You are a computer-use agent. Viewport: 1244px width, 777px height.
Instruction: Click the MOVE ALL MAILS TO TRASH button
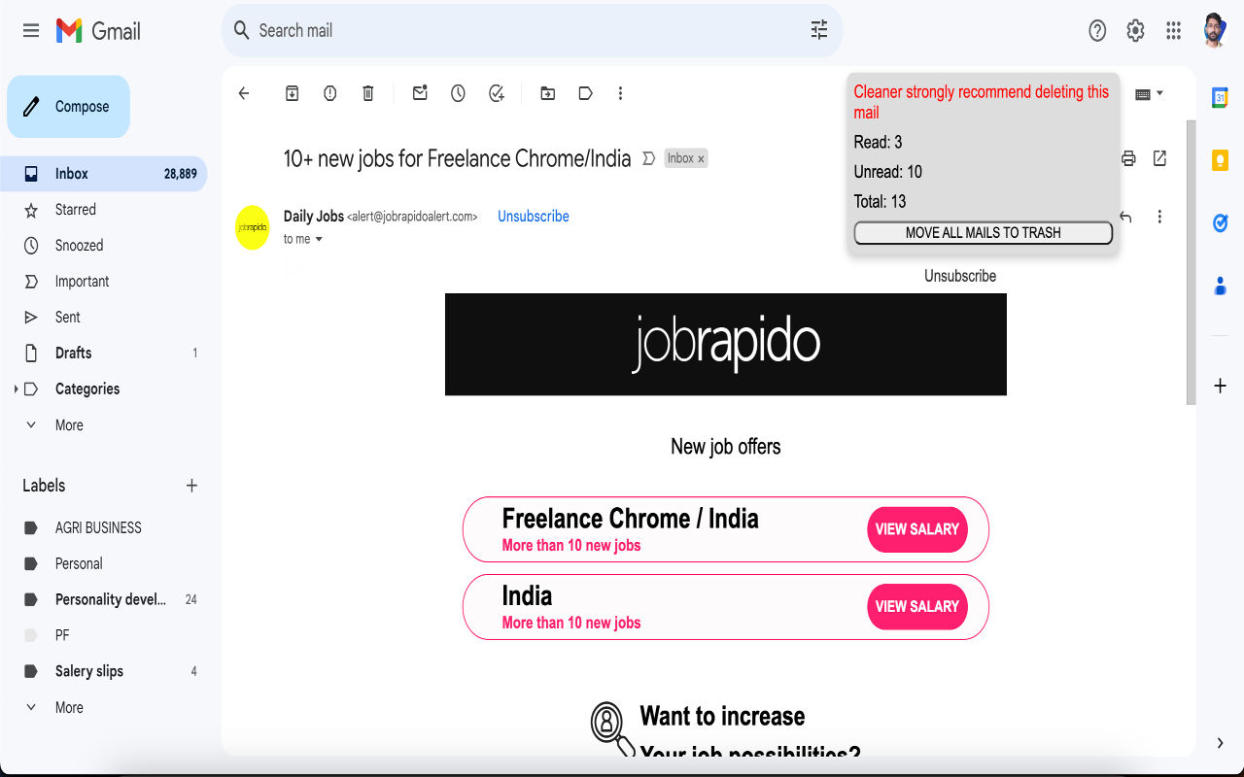click(982, 232)
